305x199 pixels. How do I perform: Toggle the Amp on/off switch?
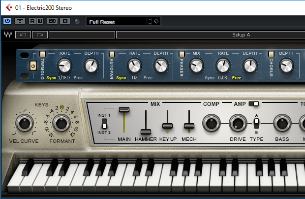coord(254,104)
